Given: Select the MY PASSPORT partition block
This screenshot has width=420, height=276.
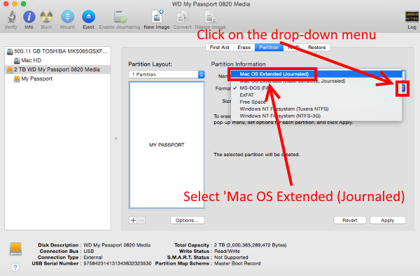Looking at the screenshot, I should pos(167,145).
